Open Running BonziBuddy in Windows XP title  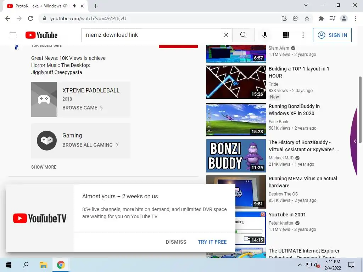pos(294,110)
